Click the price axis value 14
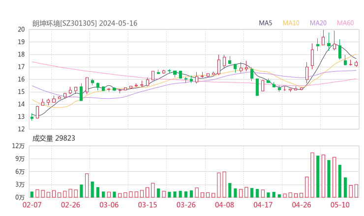 pyautogui.click(x=21, y=104)
